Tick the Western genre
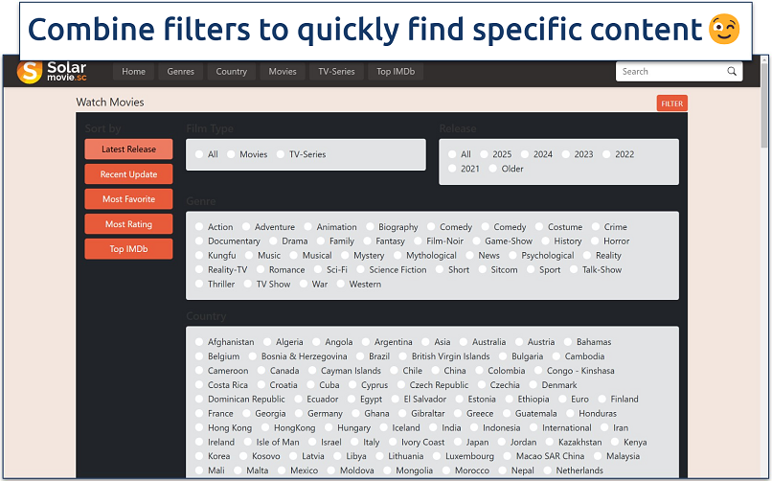The height and width of the screenshot is (481, 772). [340, 284]
